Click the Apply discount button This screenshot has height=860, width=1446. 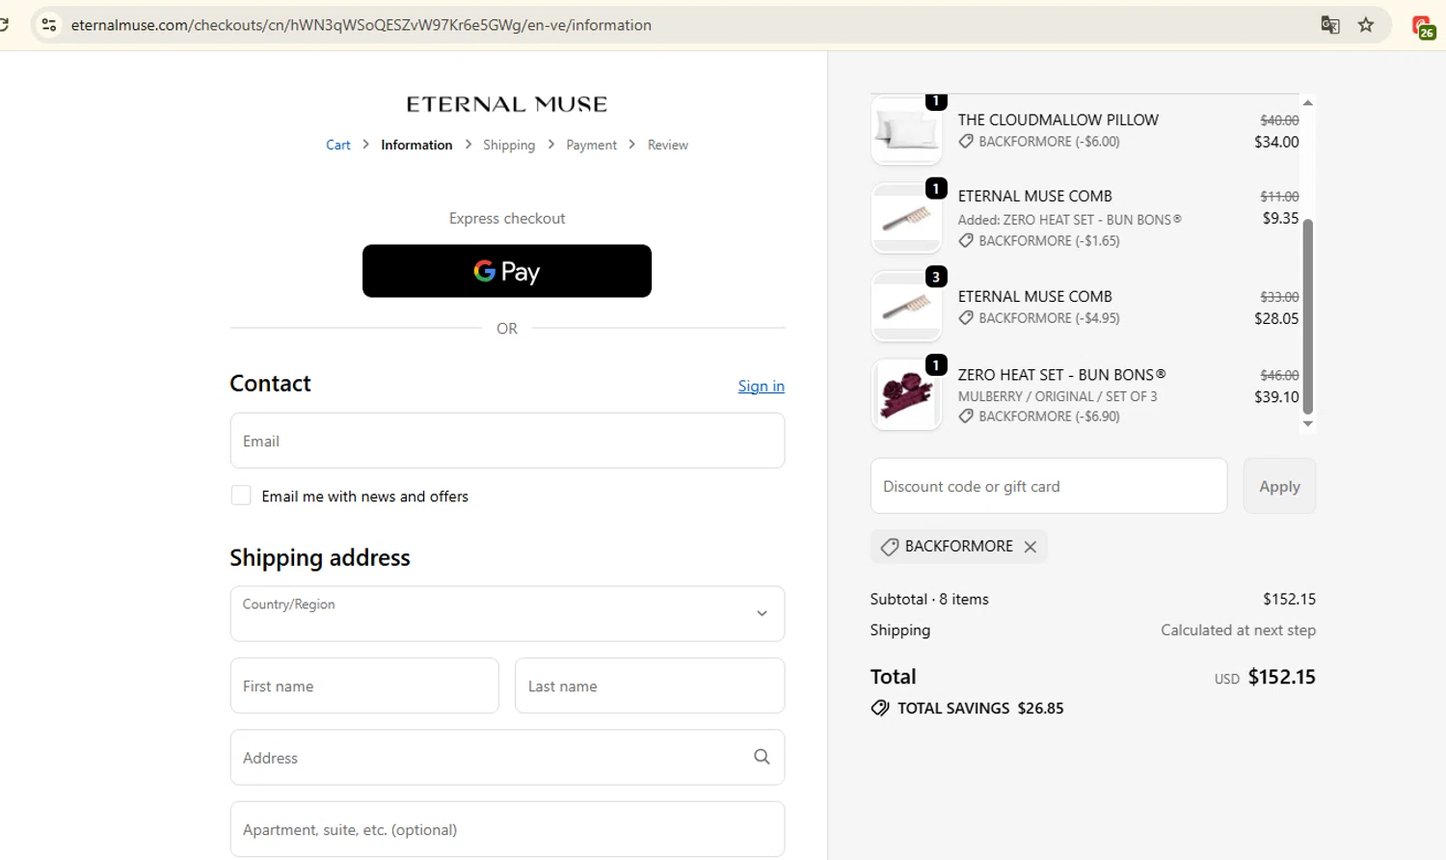tap(1279, 486)
